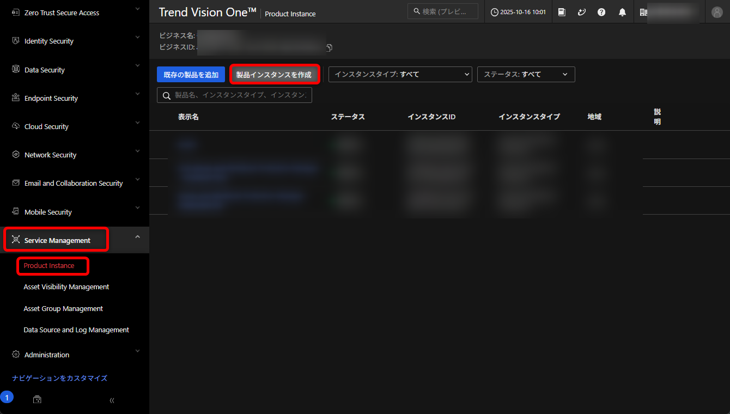The width and height of the screenshot is (730, 414).
Task: Open the notifications bell icon
Action: pyautogui.click(x=622, y=12)
